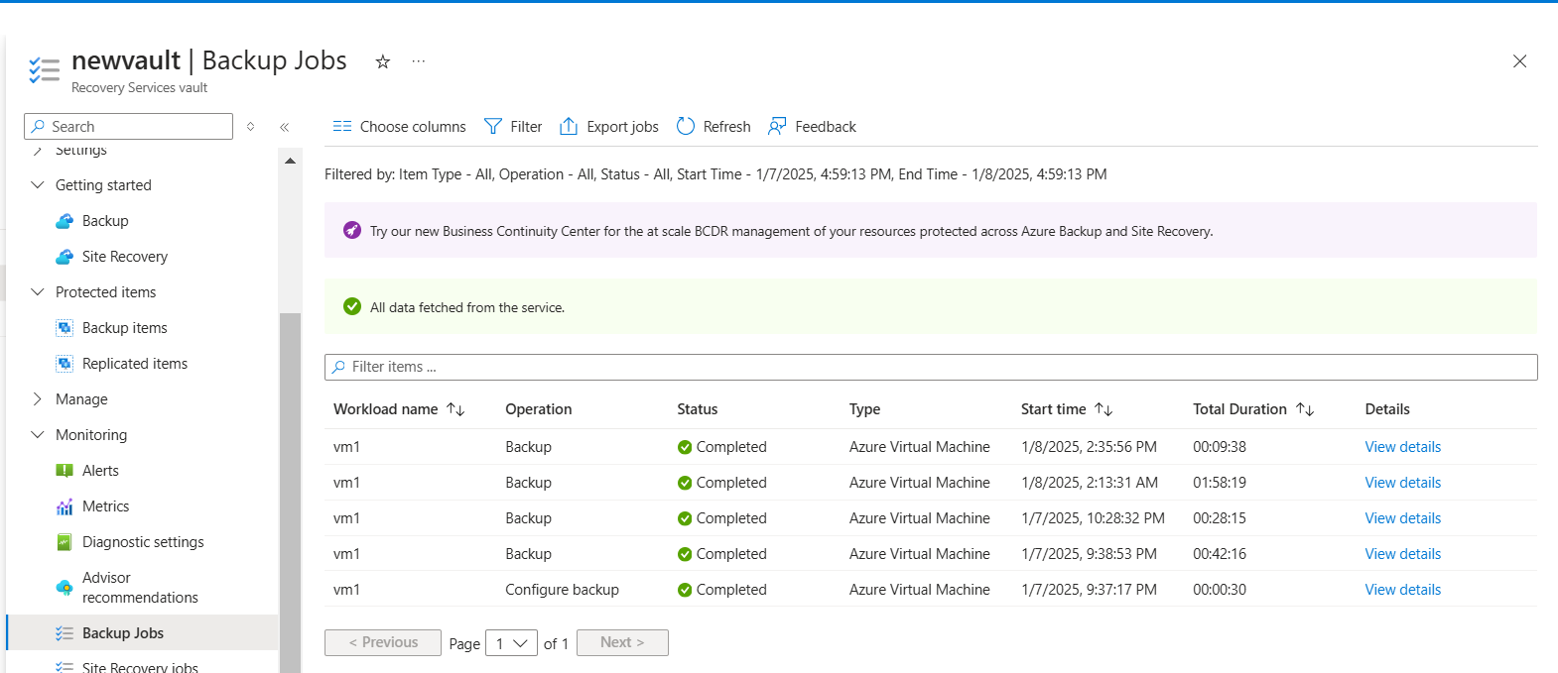
Task: Click the Diagnostic settings icon
Action: (x=65, y=542)
